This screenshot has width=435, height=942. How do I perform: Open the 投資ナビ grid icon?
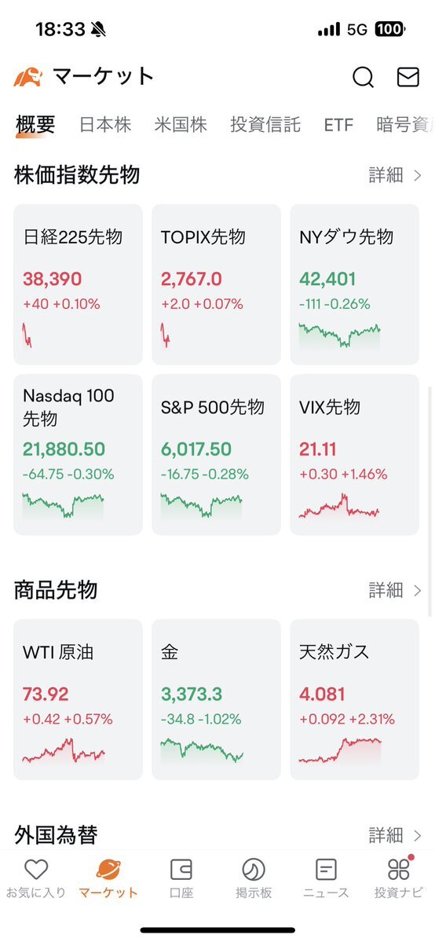click(x=399, y=868)
